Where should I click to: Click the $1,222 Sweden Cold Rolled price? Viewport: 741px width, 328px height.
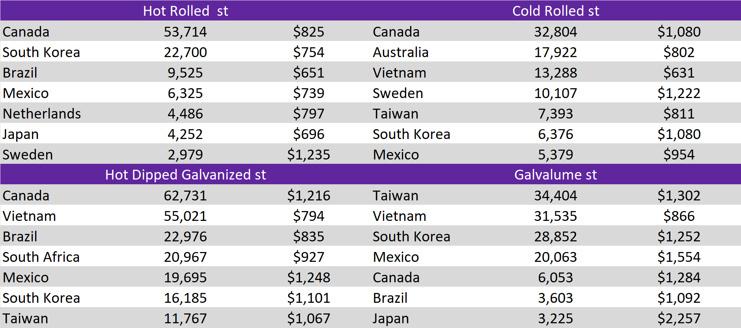[x=679, y=93]
